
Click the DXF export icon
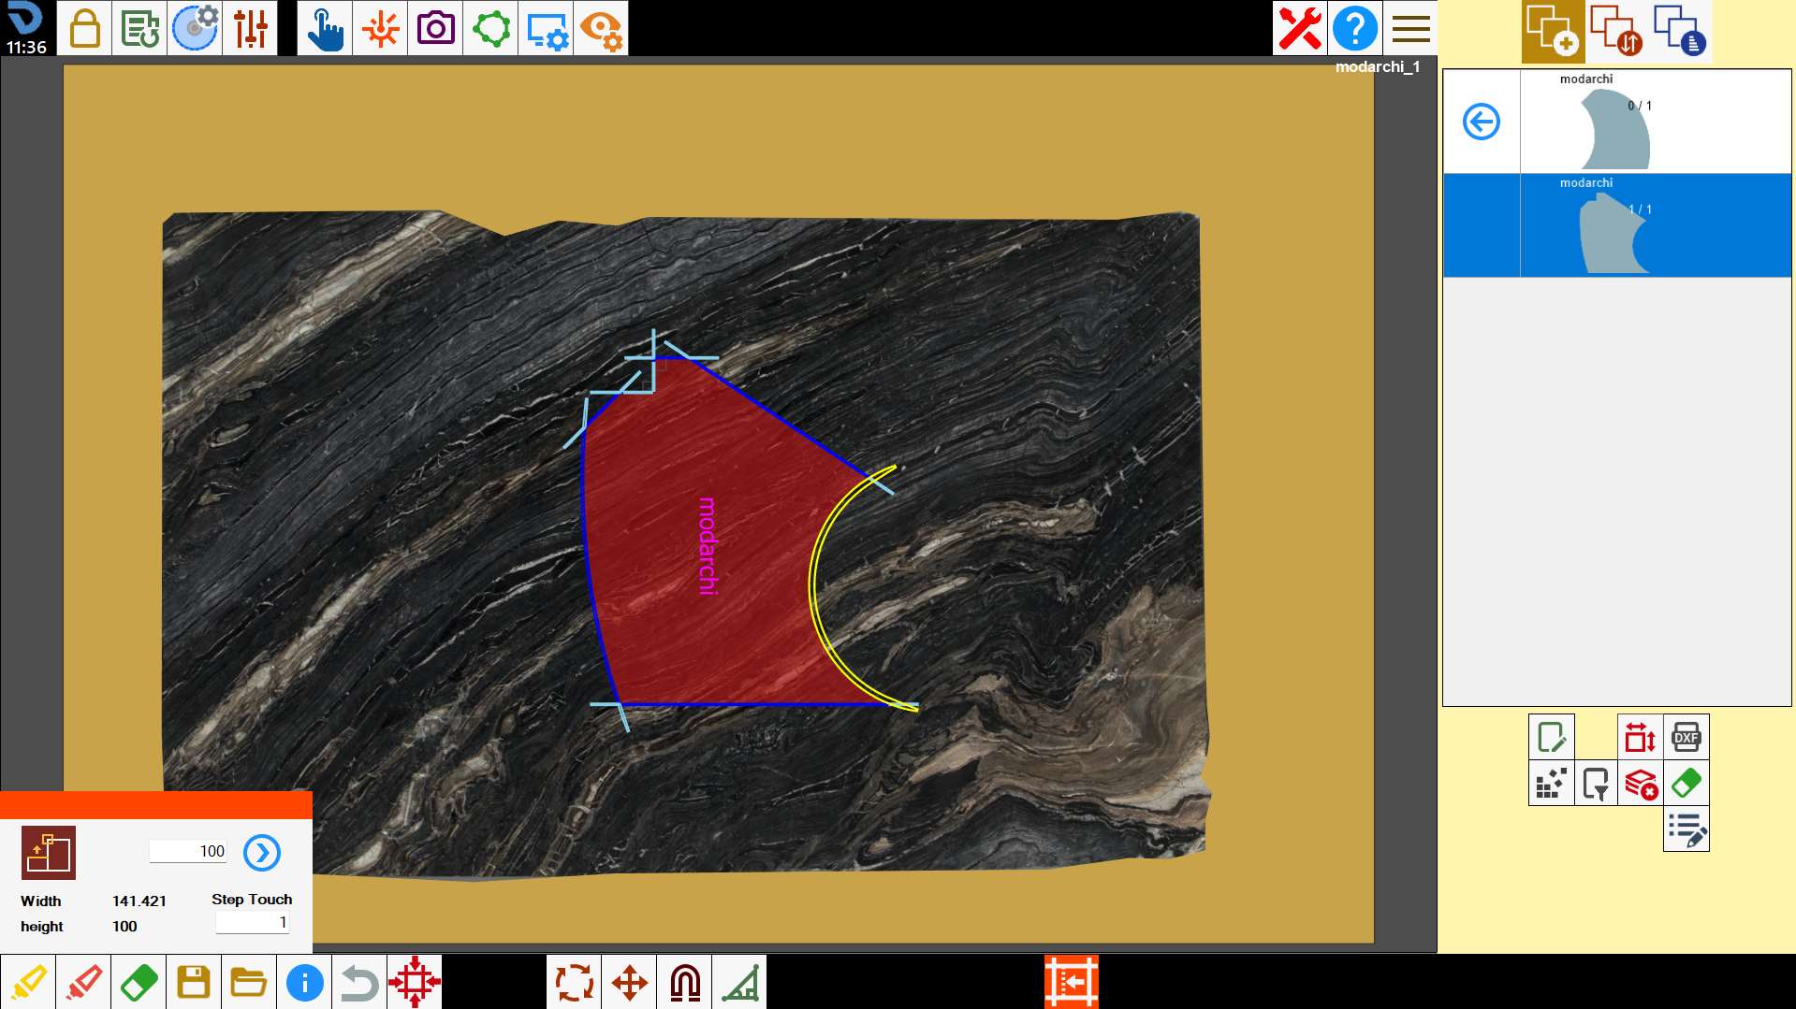(1686, 737)
